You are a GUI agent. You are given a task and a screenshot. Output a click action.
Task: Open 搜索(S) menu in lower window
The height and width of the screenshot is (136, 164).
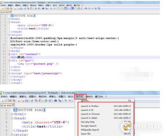click(x=23, y=97)
